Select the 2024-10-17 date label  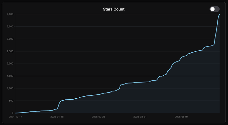point(15,117)
